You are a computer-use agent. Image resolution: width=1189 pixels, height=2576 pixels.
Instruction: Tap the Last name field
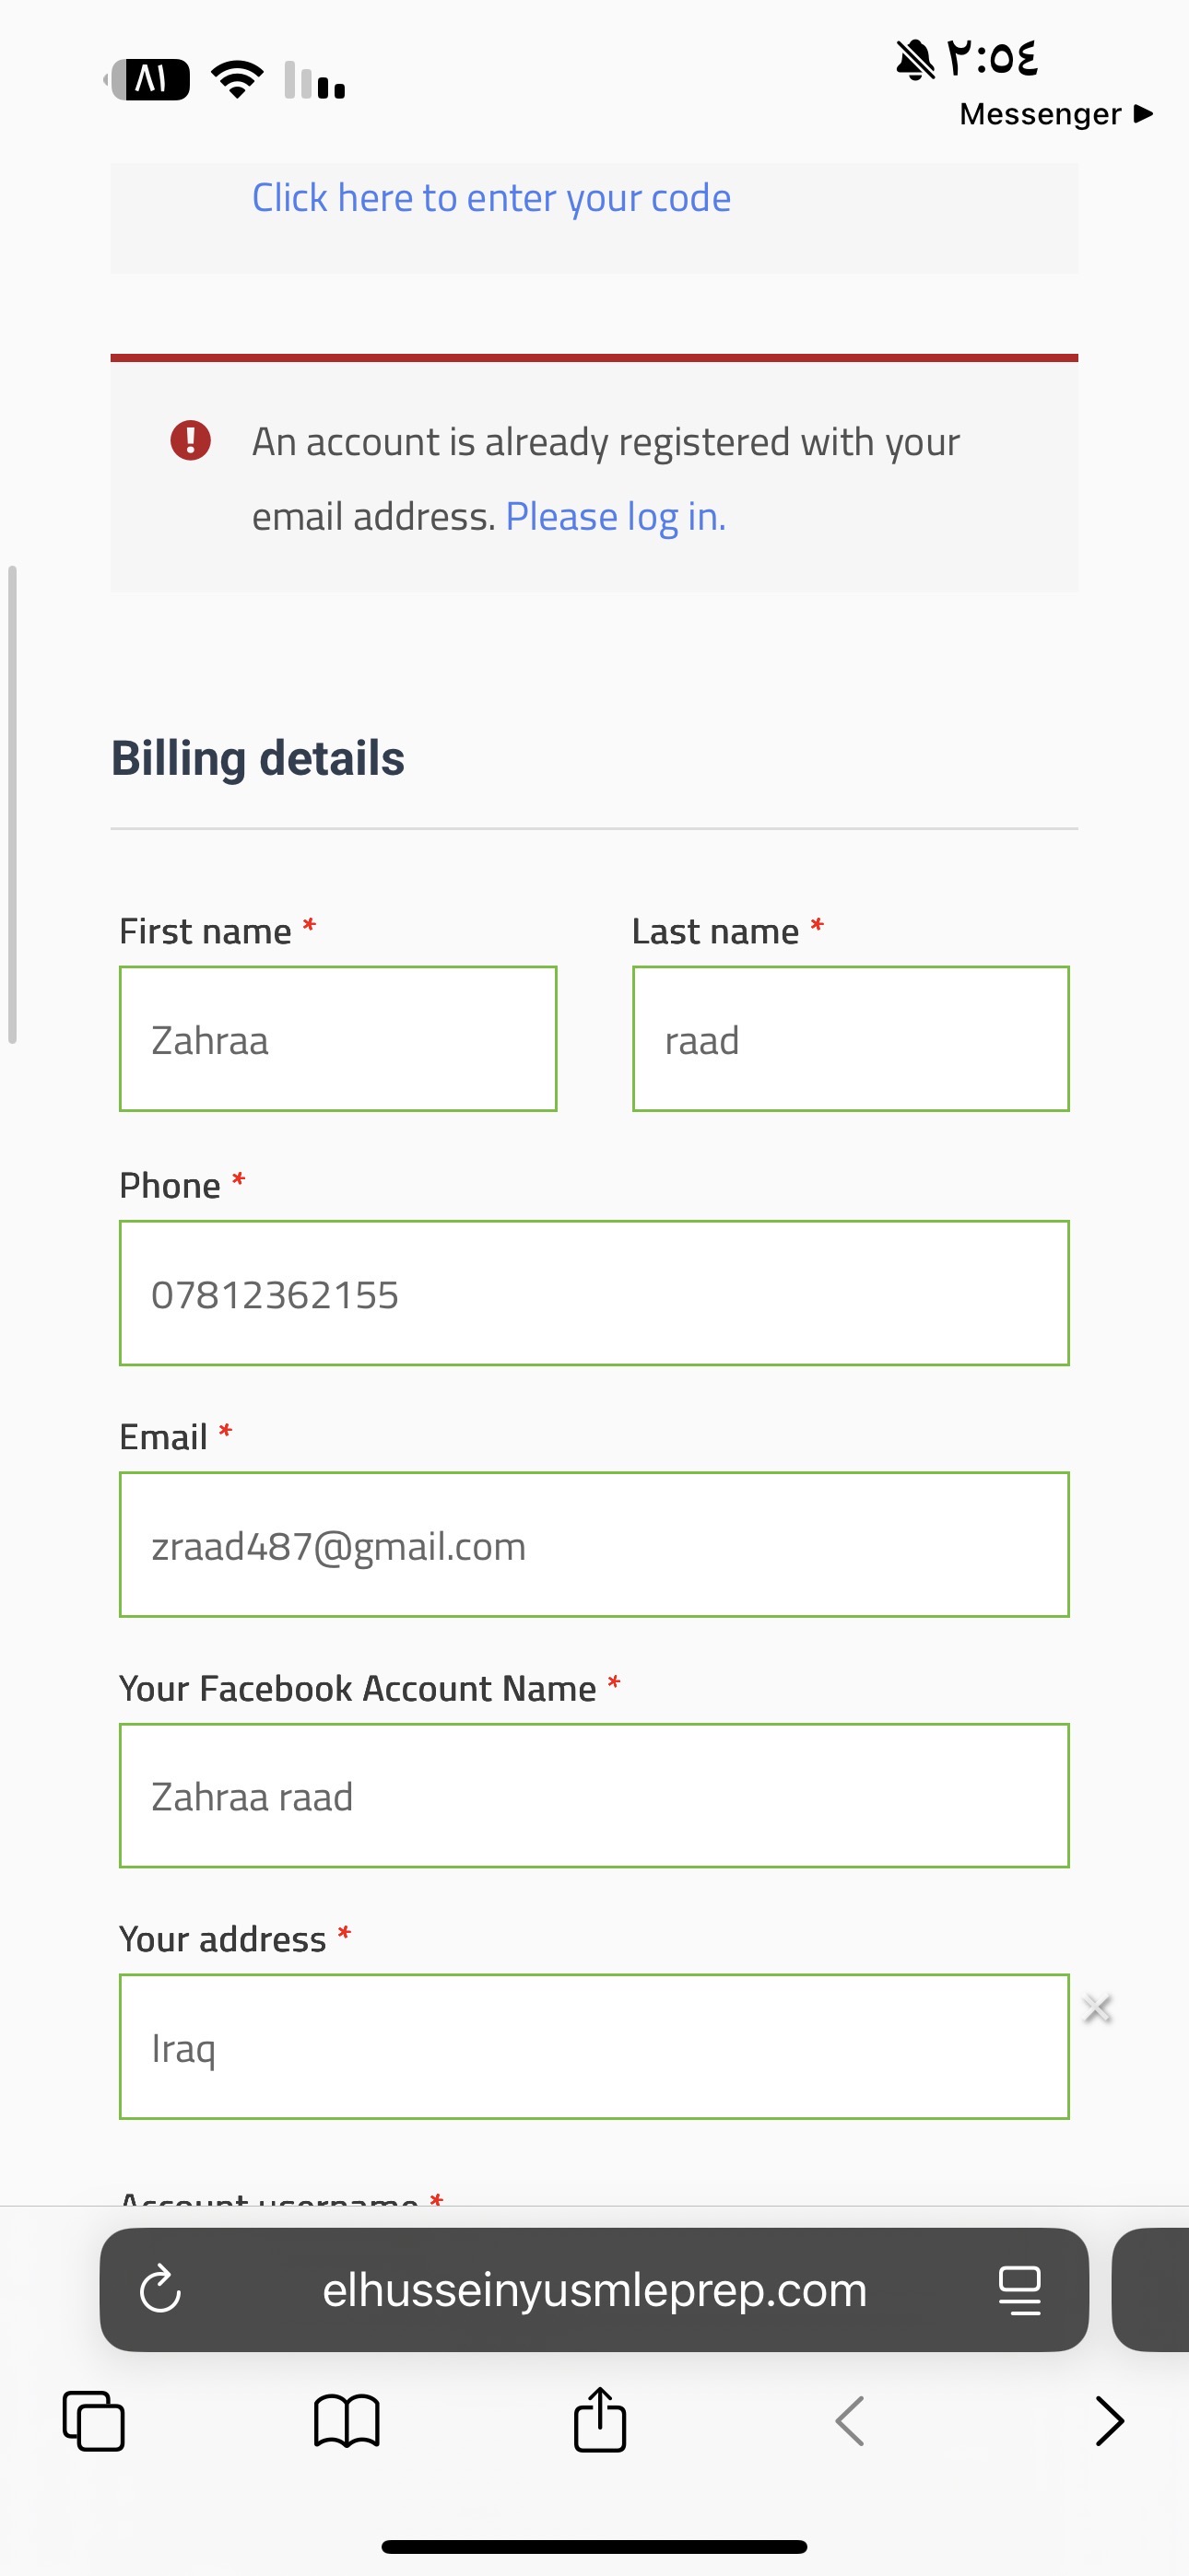(x=850, y=1039)
